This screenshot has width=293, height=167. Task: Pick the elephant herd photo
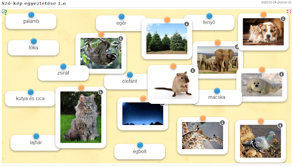tap(218, 60)
